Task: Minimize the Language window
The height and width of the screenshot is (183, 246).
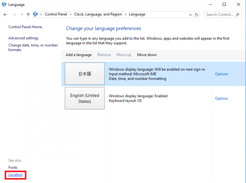Action: [210, 4]
